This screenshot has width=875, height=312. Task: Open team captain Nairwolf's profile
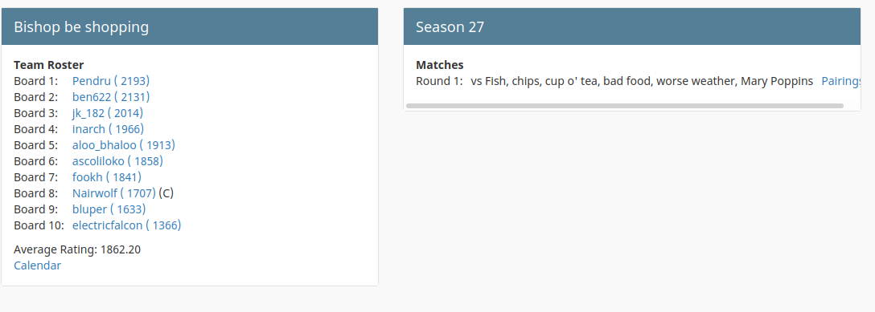pos(114,193)
